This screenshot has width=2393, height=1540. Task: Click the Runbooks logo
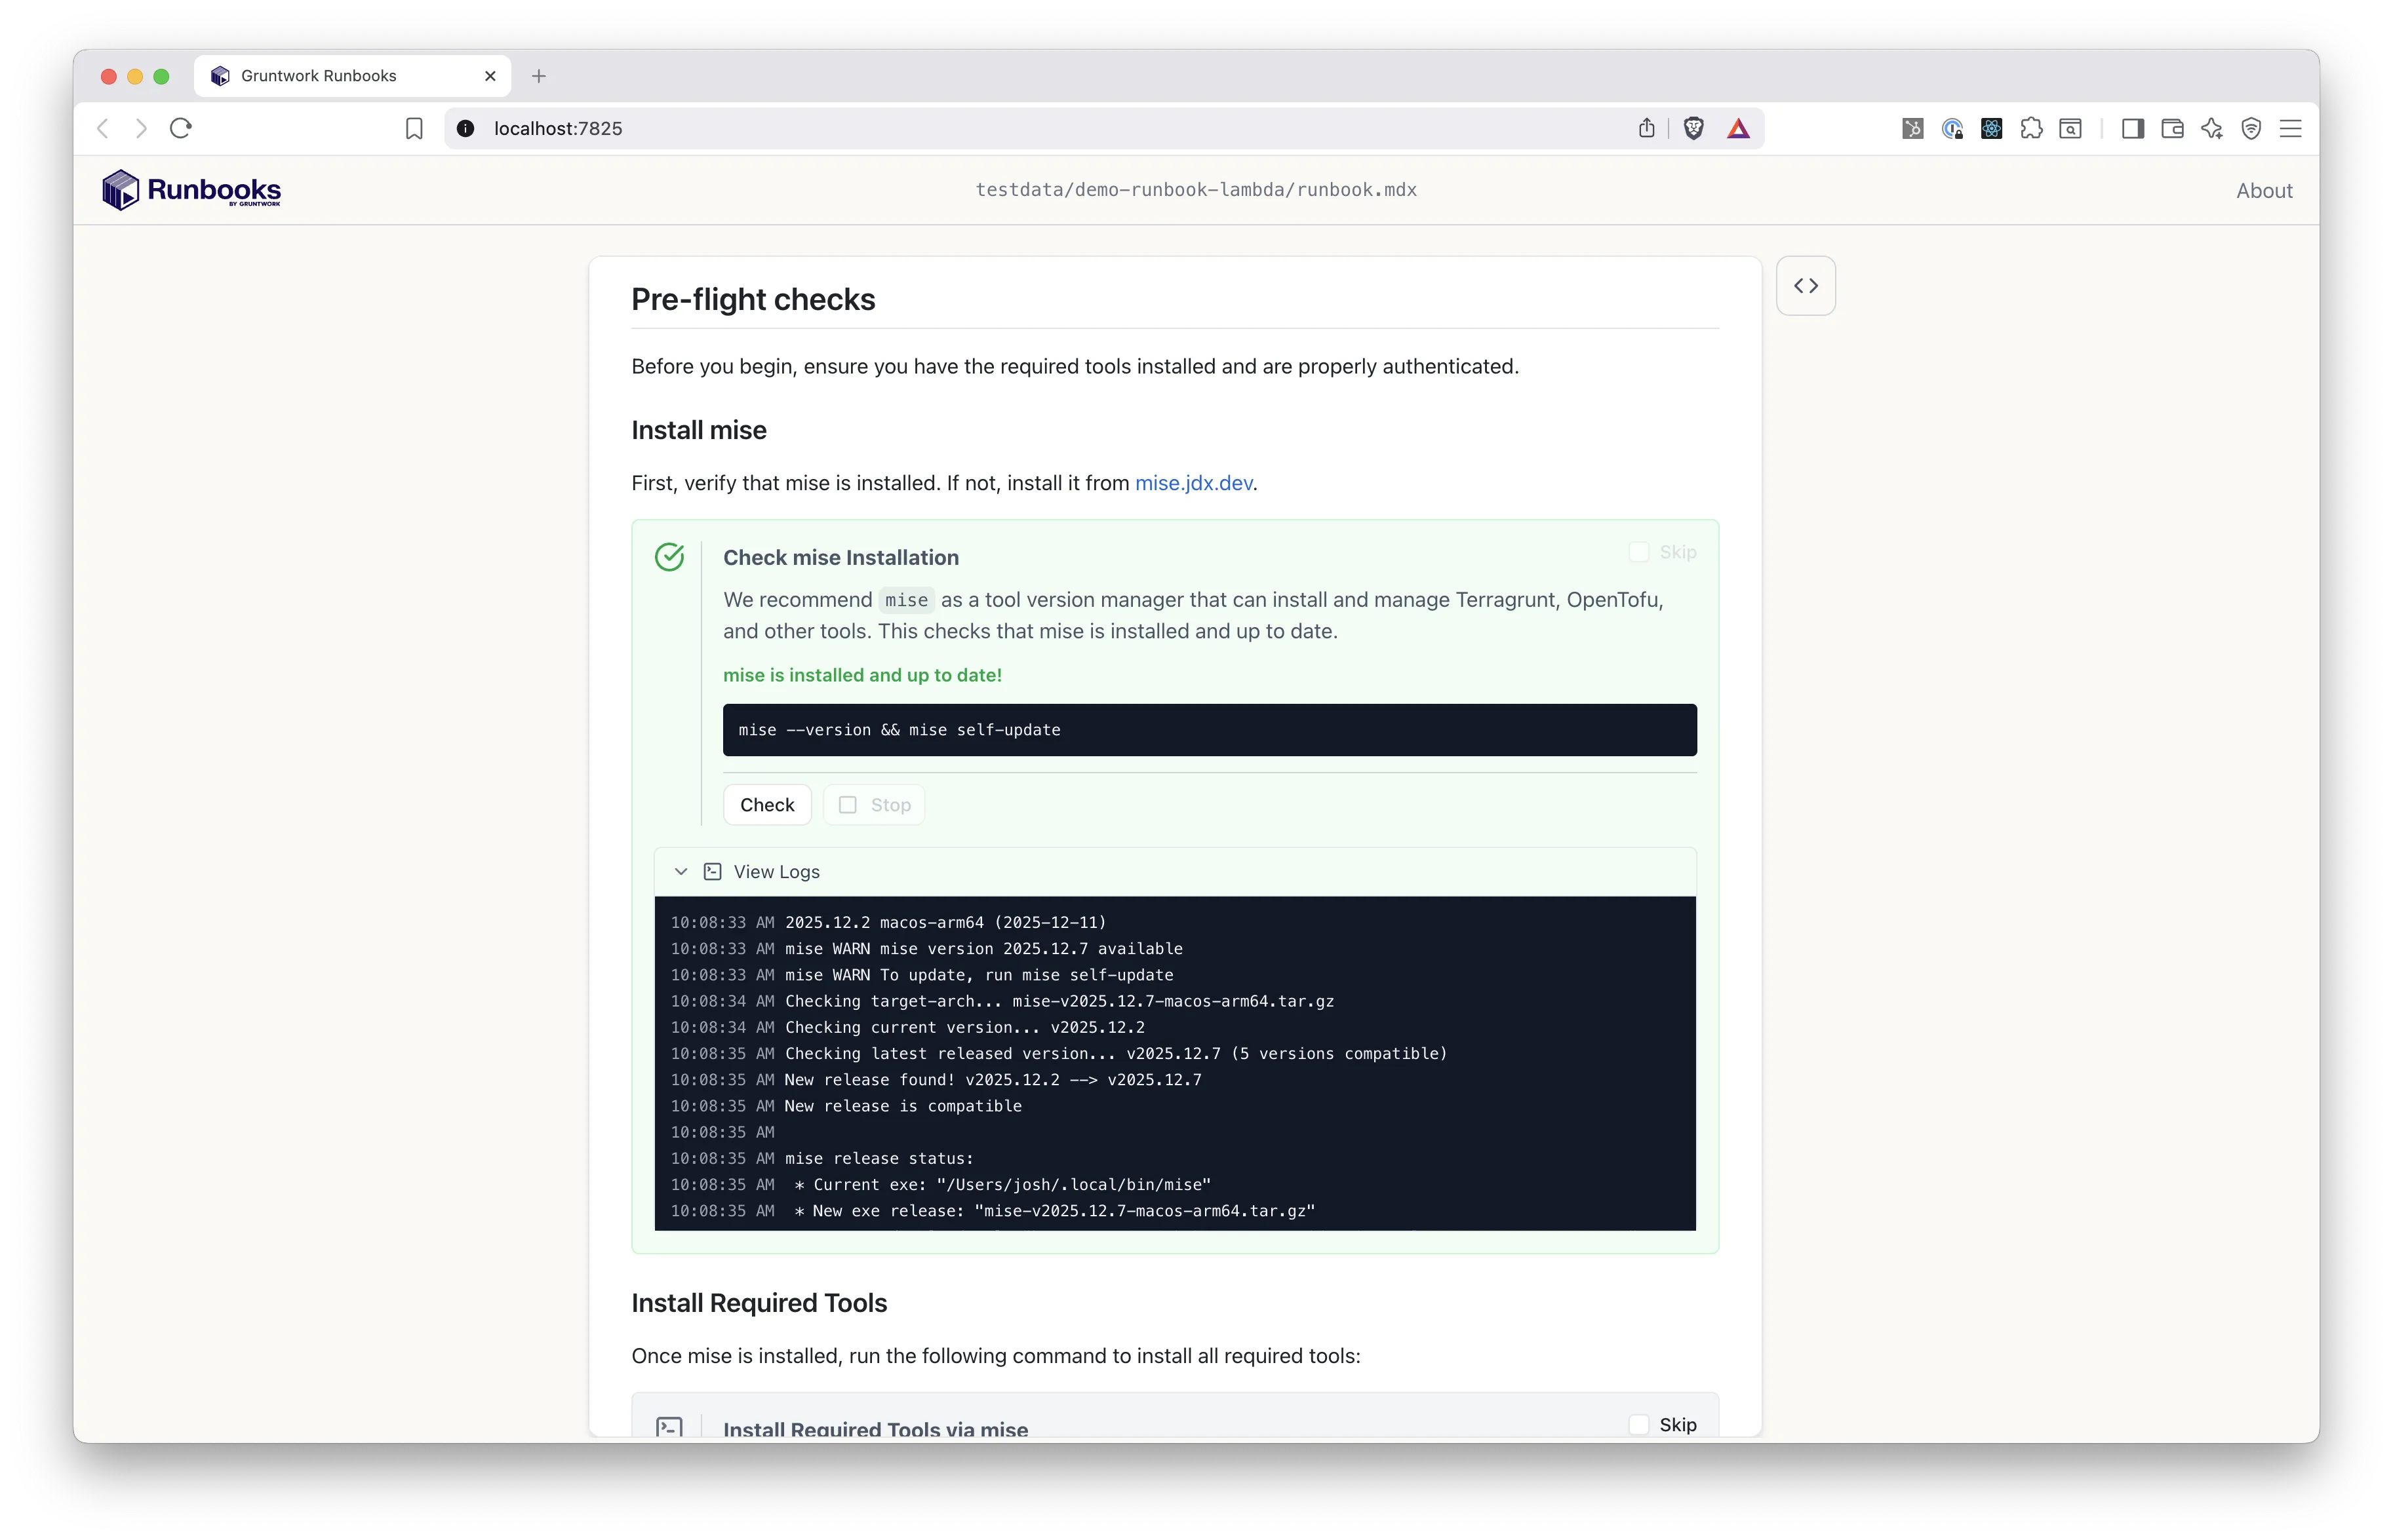(191, 190)
